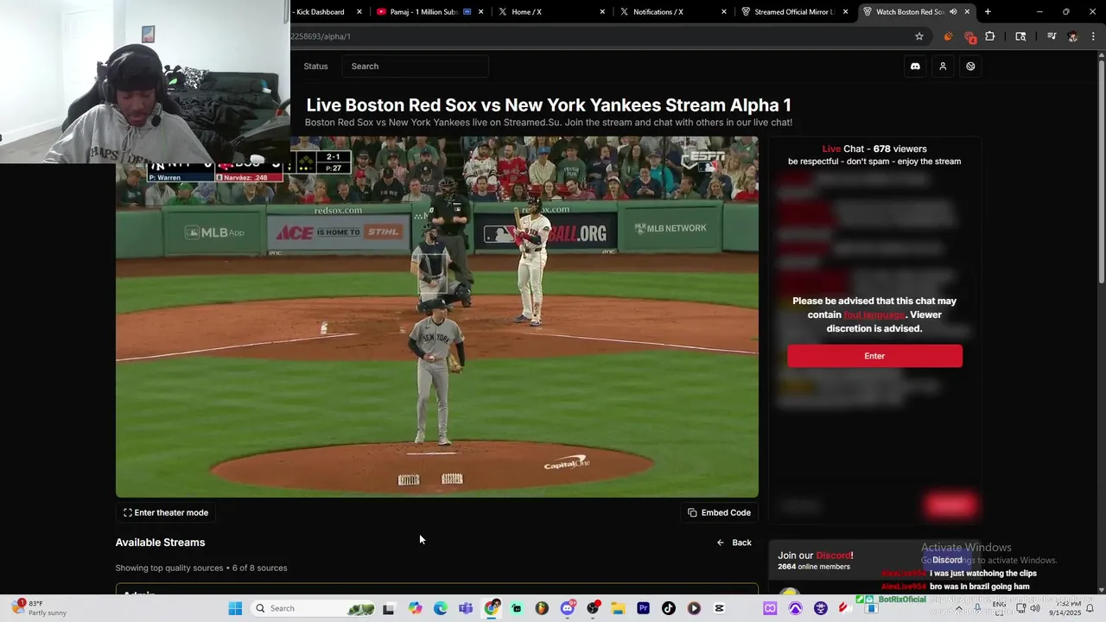Click the red extension icon with badge
This screenshot has width=1106, height=622.
tap(969, 37)
